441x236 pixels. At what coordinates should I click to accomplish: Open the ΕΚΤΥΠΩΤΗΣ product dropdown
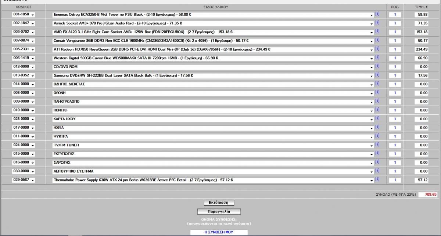pos(213,154)
